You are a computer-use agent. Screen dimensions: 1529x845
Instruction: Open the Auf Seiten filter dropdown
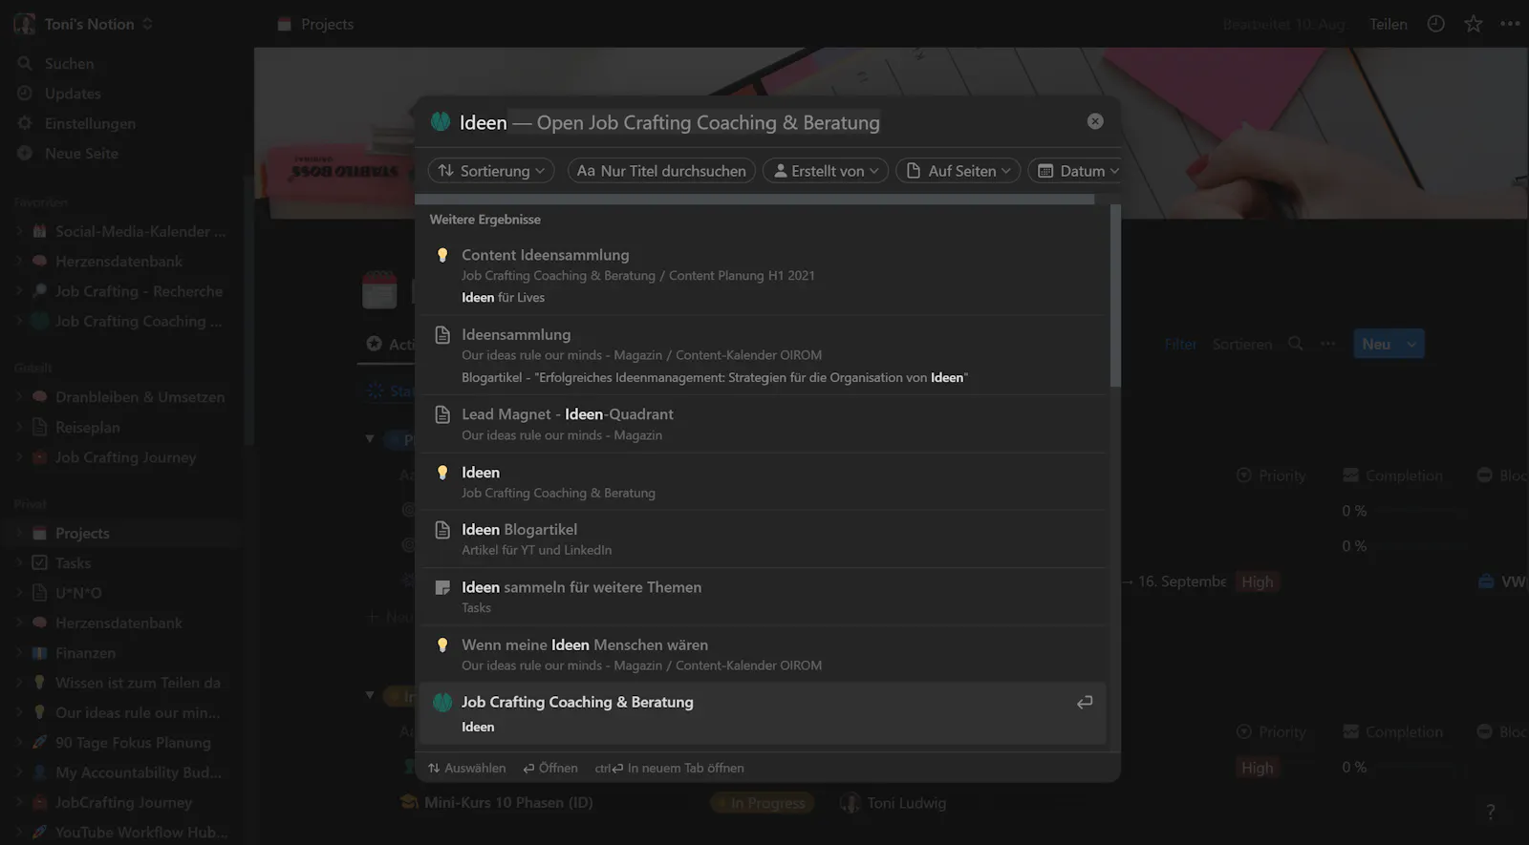pyautogui.click(x=958, y=171)
